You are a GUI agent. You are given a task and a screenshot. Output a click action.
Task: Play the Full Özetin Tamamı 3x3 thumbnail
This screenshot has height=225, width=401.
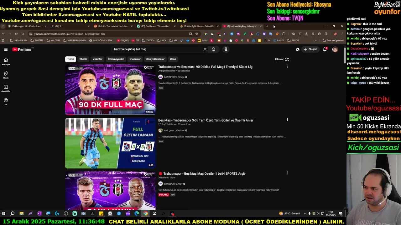point(110,143)
